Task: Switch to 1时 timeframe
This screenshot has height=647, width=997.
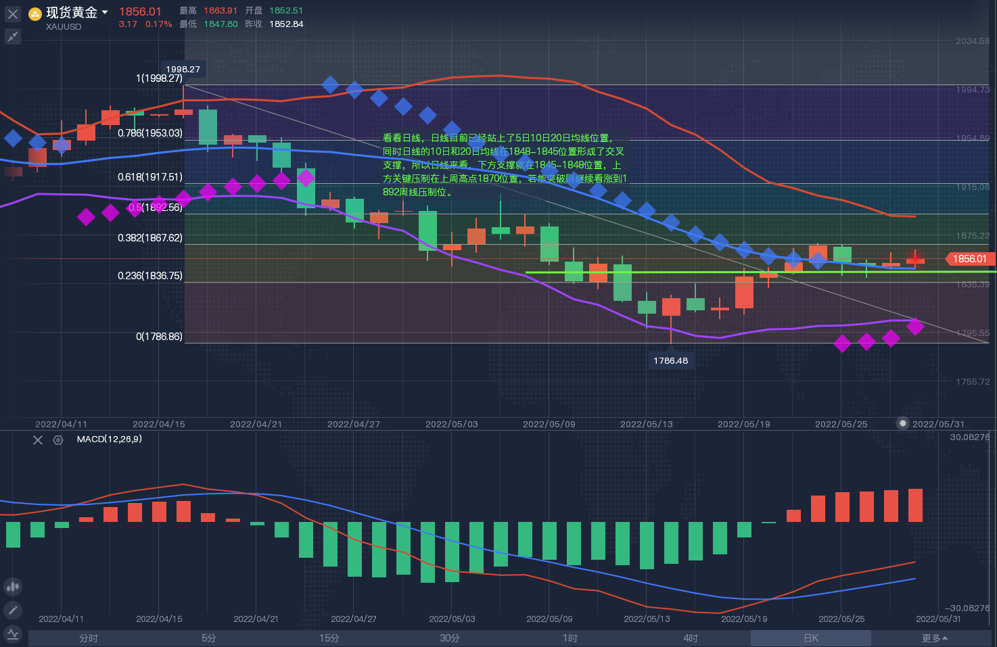Action: pos(570,638)
